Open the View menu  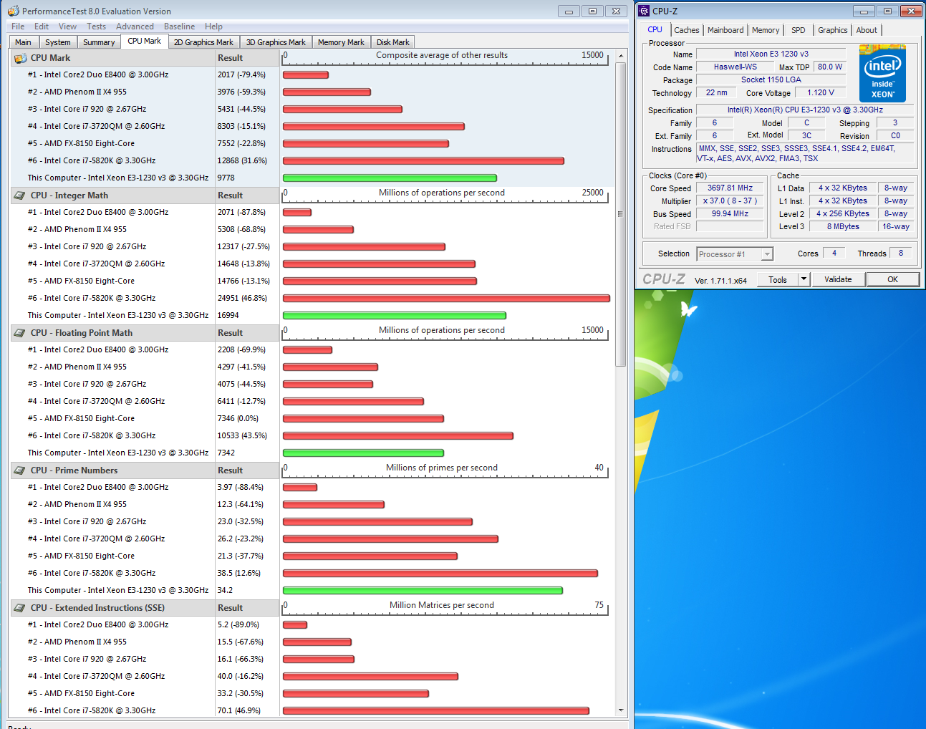67,26
